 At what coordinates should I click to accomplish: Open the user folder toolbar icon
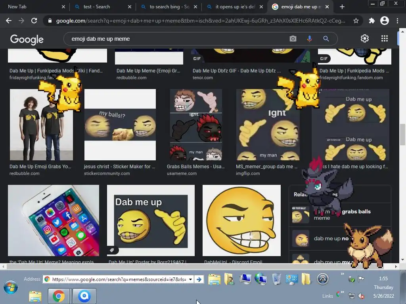(x=229, y=279)
